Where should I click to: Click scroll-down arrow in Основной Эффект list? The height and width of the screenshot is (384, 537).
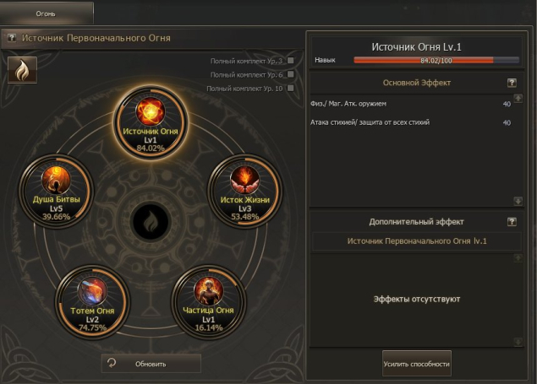point(518,201)
